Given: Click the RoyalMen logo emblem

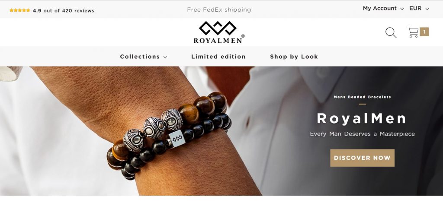Looking at the screenshot, I should tap(218, 28).
